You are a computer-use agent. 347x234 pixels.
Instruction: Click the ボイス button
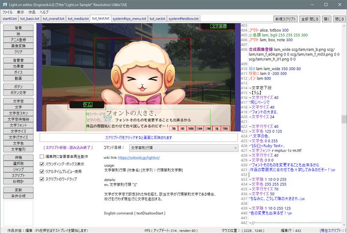(18, 72)
